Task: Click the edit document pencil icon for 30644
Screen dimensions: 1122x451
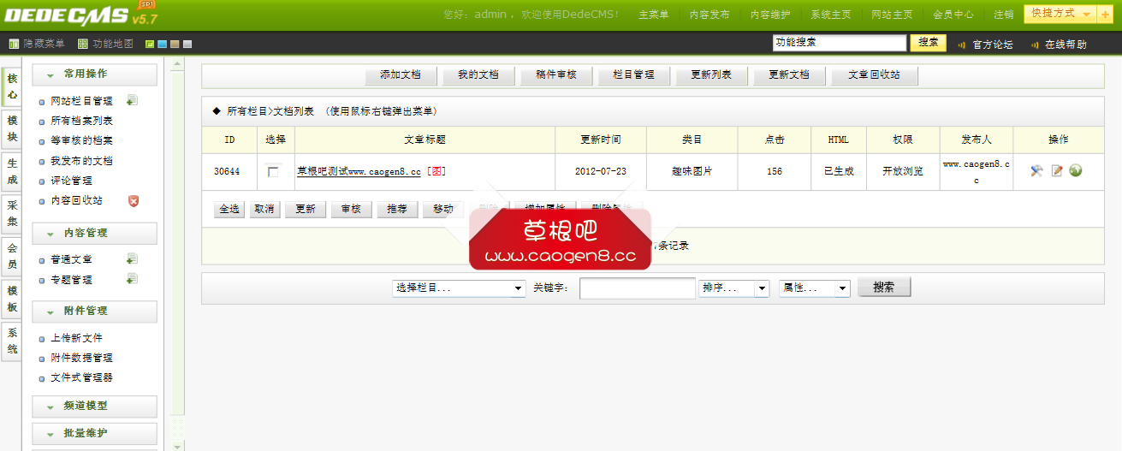Action: [1057, 171]
